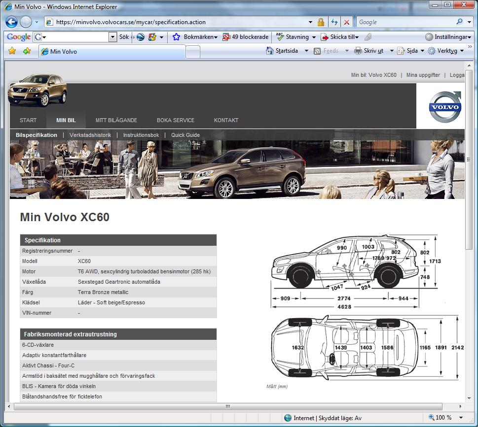Open Inställningar settings on Google toolbar
478x427 pixels.
(x=448, y=37)
